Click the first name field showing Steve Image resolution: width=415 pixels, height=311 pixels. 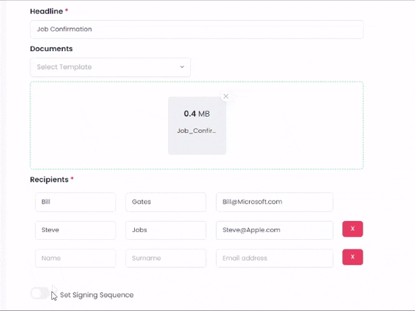click(75, 230)
